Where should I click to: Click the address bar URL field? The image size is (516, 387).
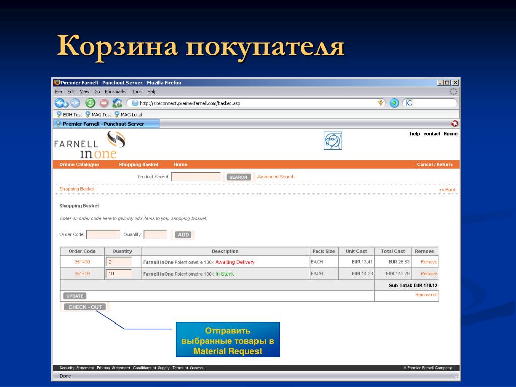coord(253,103)
